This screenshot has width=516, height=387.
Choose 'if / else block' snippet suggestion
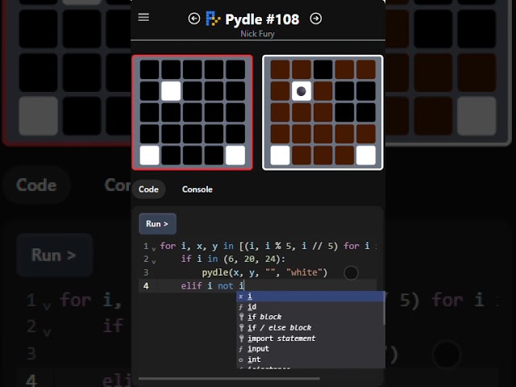point(310,328)
